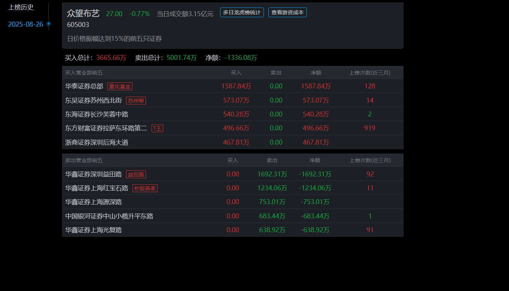Click listing count 919
509x291 pixels.
click(x=370, y=128)
